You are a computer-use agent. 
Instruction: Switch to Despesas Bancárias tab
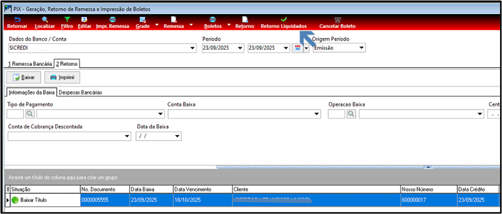pyautogui.click(x=80, y=93)
